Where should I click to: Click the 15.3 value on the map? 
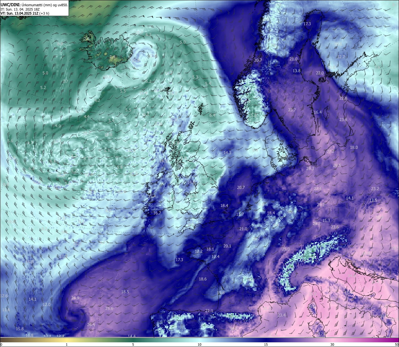click(326, 221)
